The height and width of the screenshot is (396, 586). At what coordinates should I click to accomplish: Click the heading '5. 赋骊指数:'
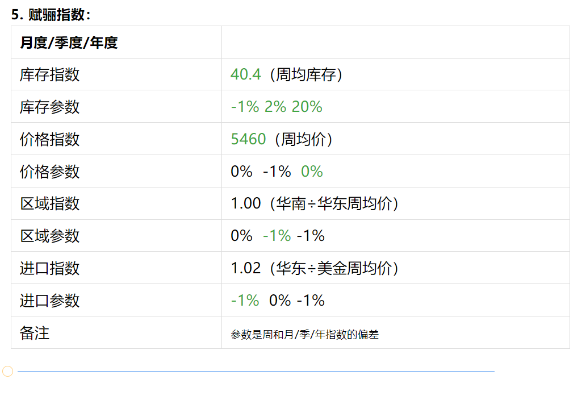point(51,15)
